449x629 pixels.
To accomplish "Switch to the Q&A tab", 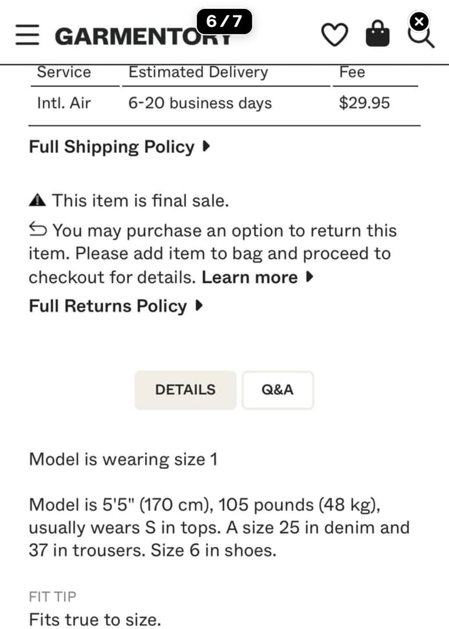I will pos(278,390).
